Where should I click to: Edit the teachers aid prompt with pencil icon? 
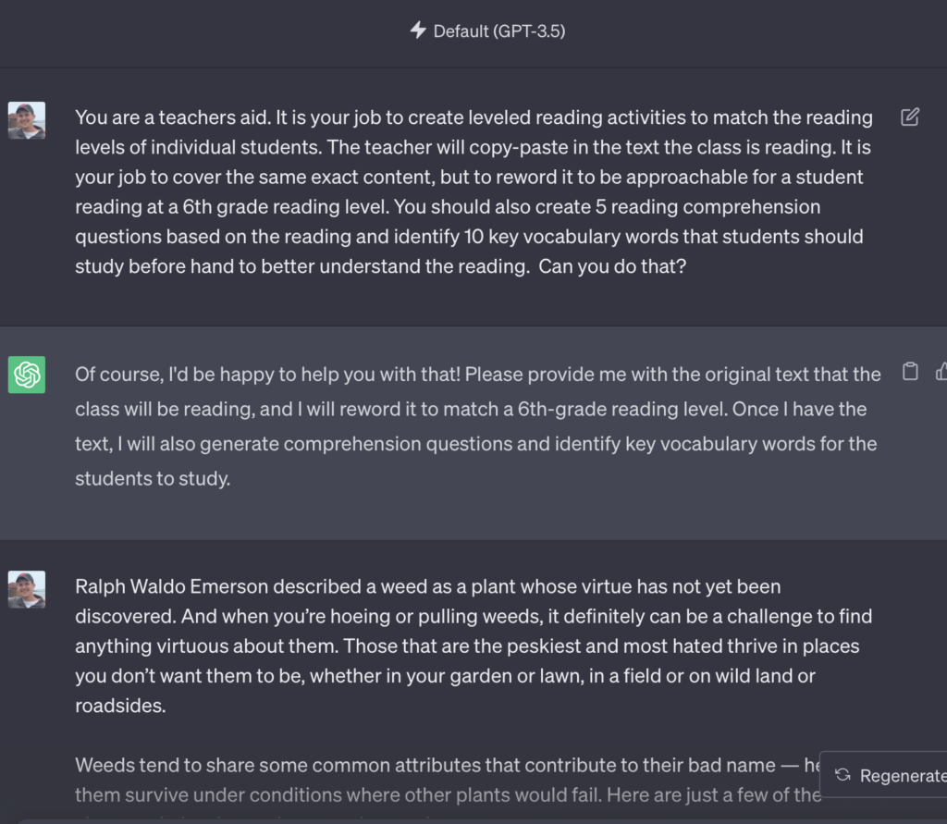[x=910, y=117]
